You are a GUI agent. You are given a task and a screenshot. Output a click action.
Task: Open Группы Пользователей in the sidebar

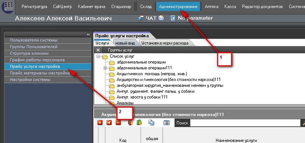pos(48,47)
